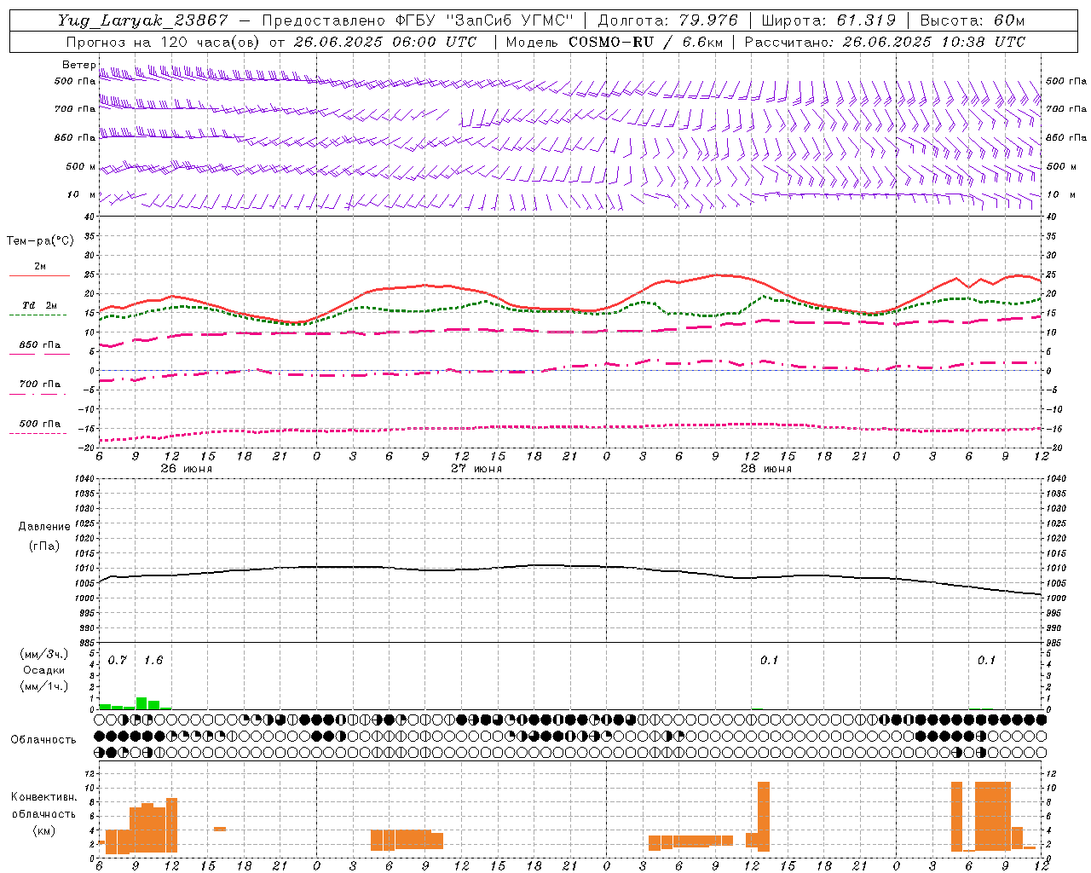Click the 0.1 precipitation value near 28 июня

pyautogui.click(x=770, y=661)
